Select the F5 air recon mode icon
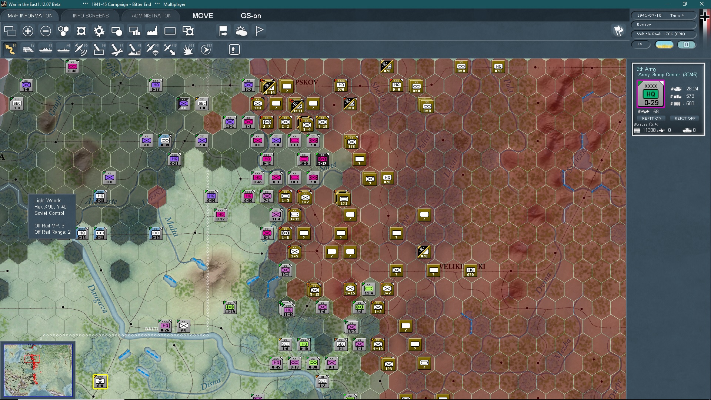Viewport: 711px width, 400px height. point(81,49)
